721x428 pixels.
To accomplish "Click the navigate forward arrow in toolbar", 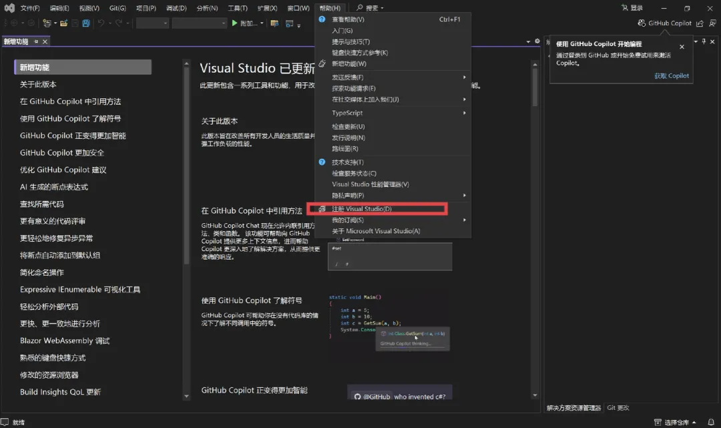I will tap(31, 23).
